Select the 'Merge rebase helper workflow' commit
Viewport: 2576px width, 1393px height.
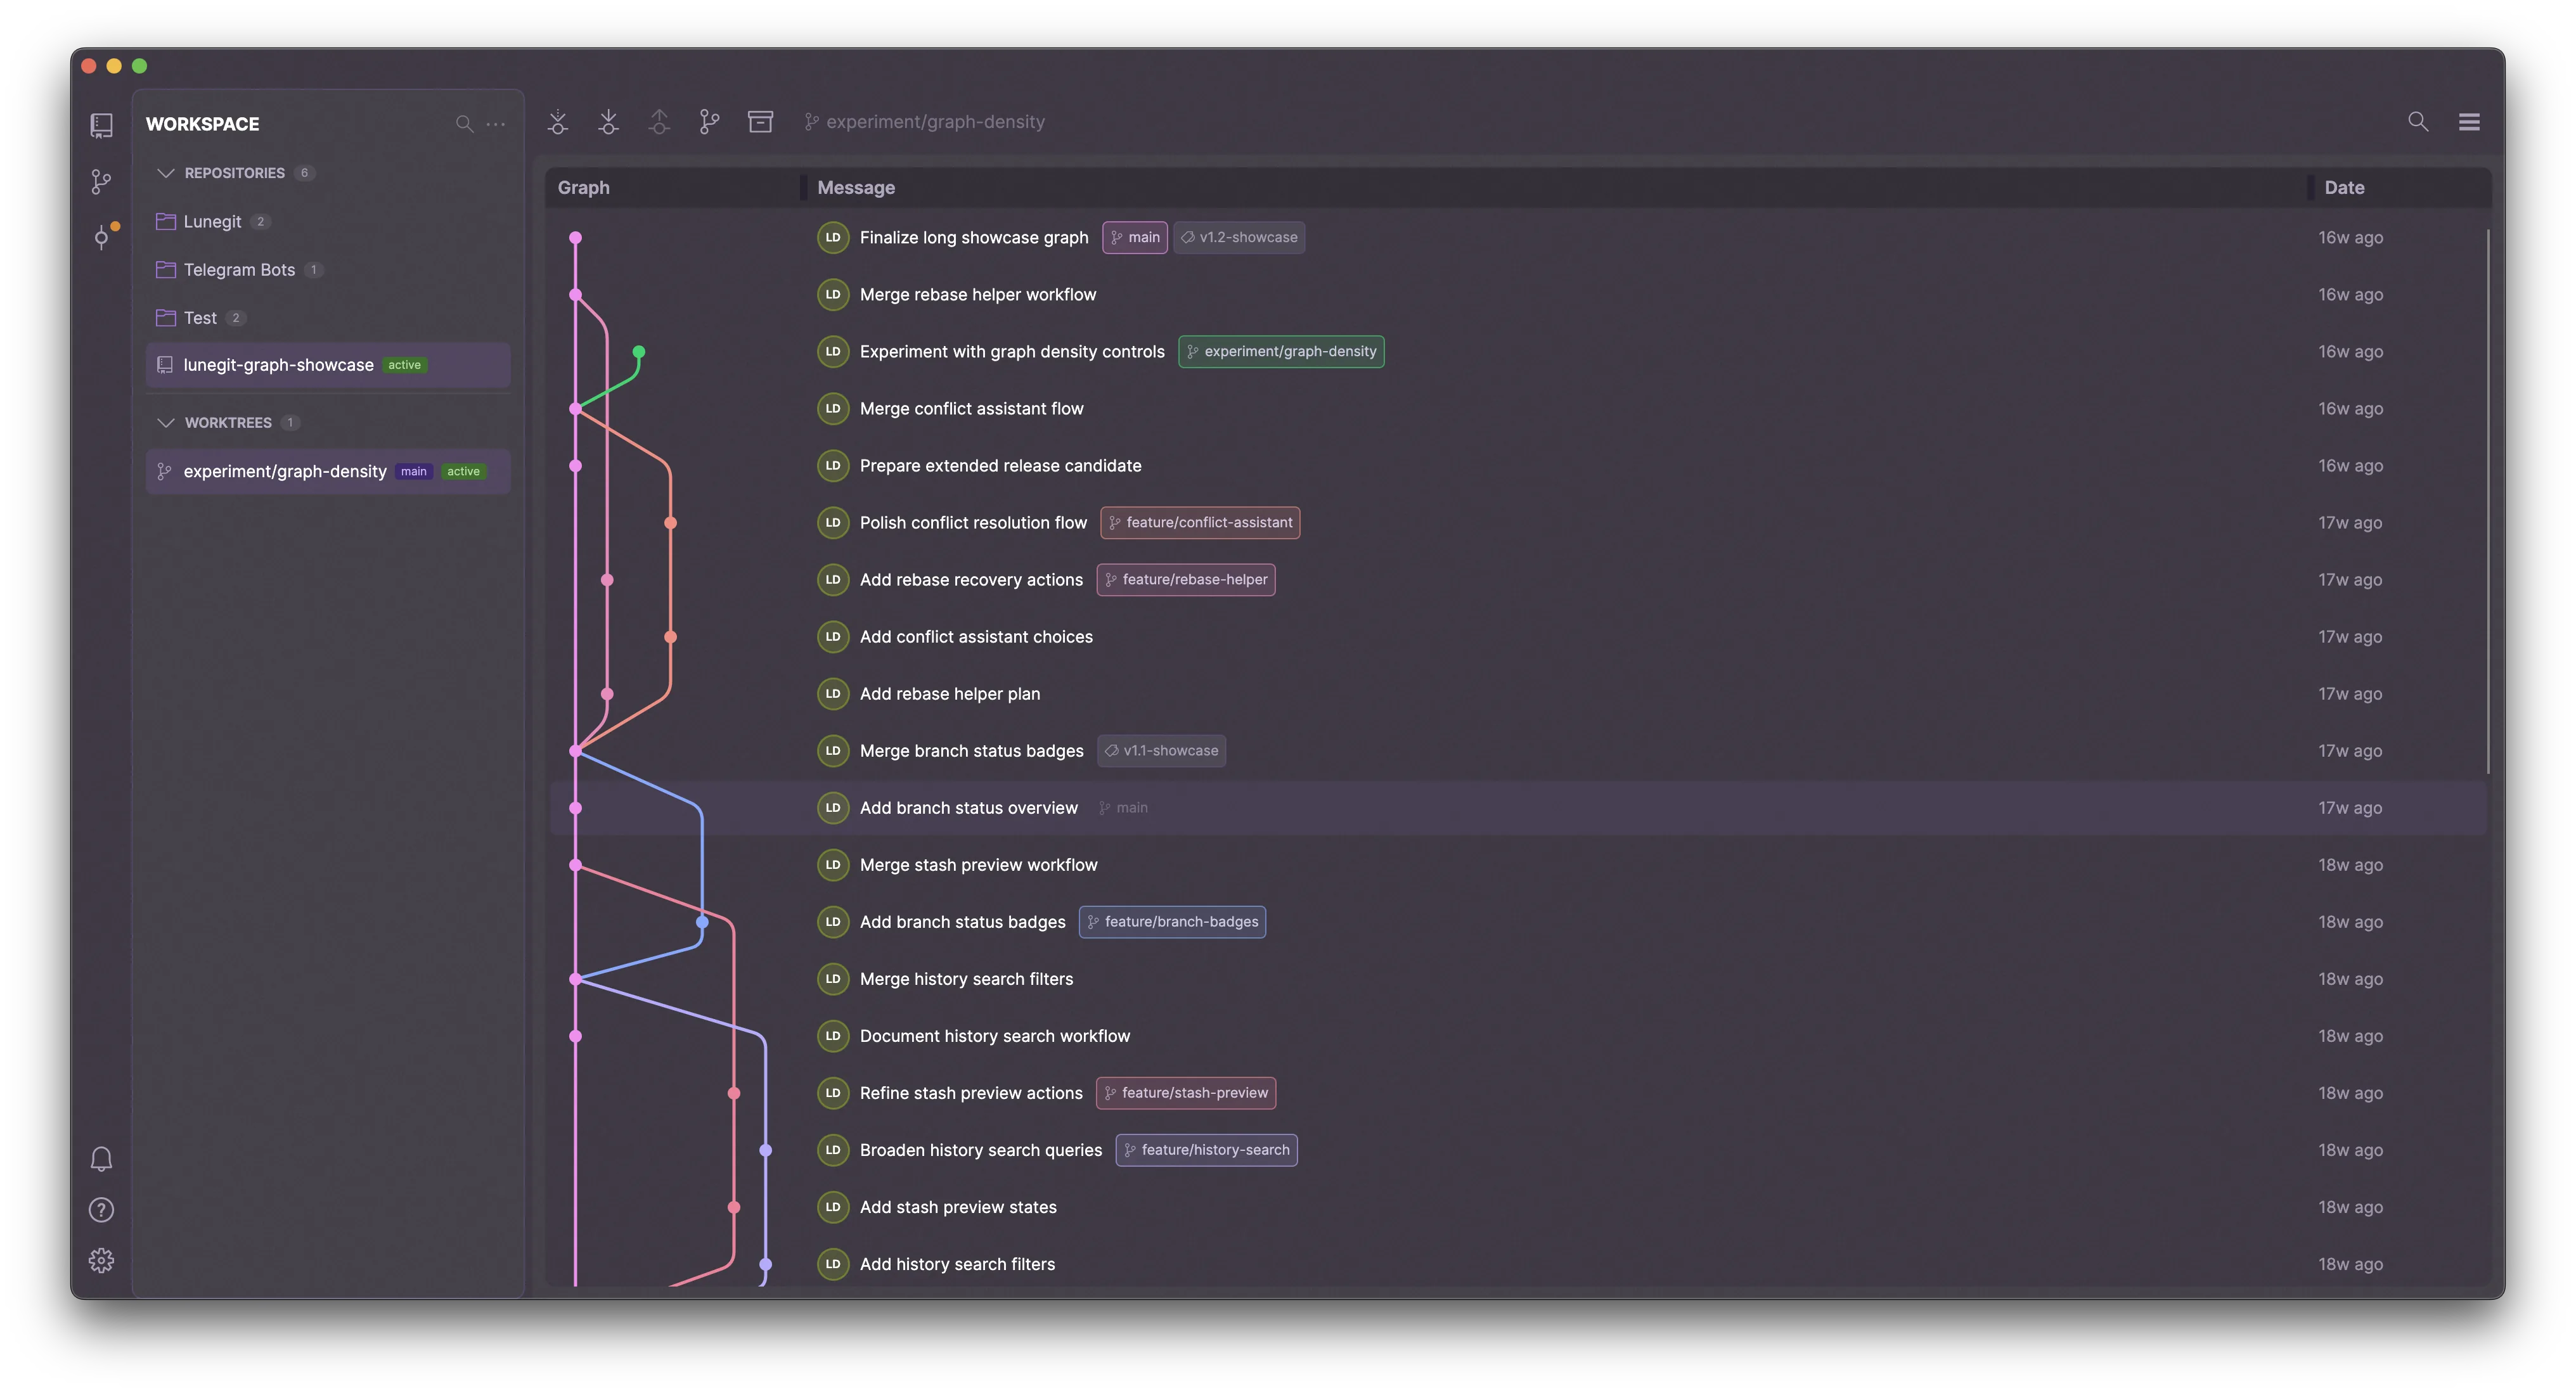click(1518, 295)
